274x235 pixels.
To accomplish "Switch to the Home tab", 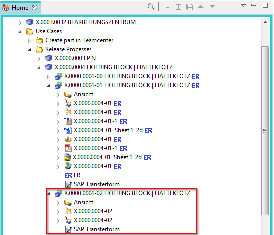I will point(20,8).
